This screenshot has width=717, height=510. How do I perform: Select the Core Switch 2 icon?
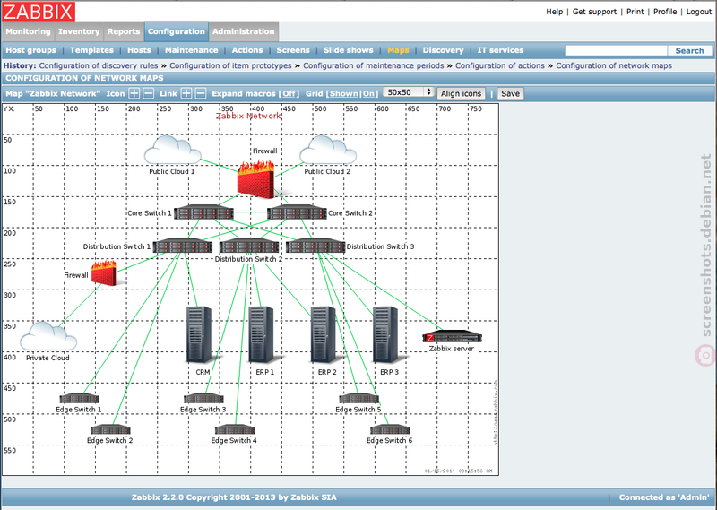pyautogui.click(x=297, y=212)
